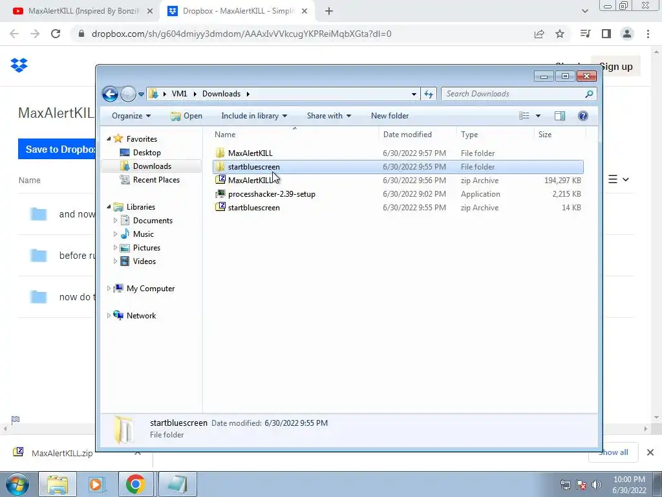662x497 pixels.
Task: Collapse the Favorites group
Action: tap(109, 138)
